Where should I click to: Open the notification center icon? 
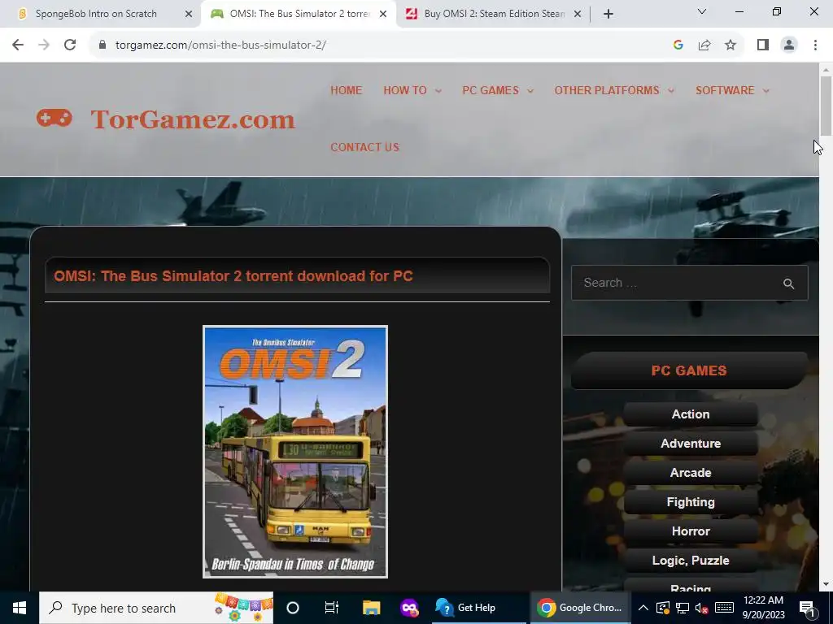pos(807,608)
